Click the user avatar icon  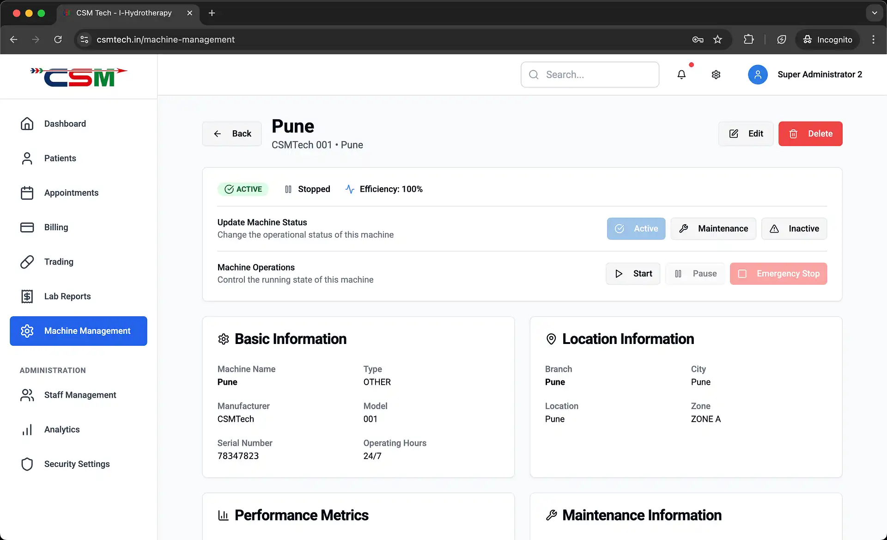coord(758,74)
